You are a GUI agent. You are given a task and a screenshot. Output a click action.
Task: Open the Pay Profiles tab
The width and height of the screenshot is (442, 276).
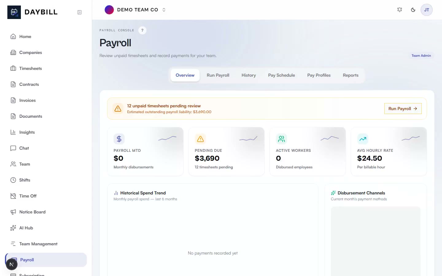point(319,75)
